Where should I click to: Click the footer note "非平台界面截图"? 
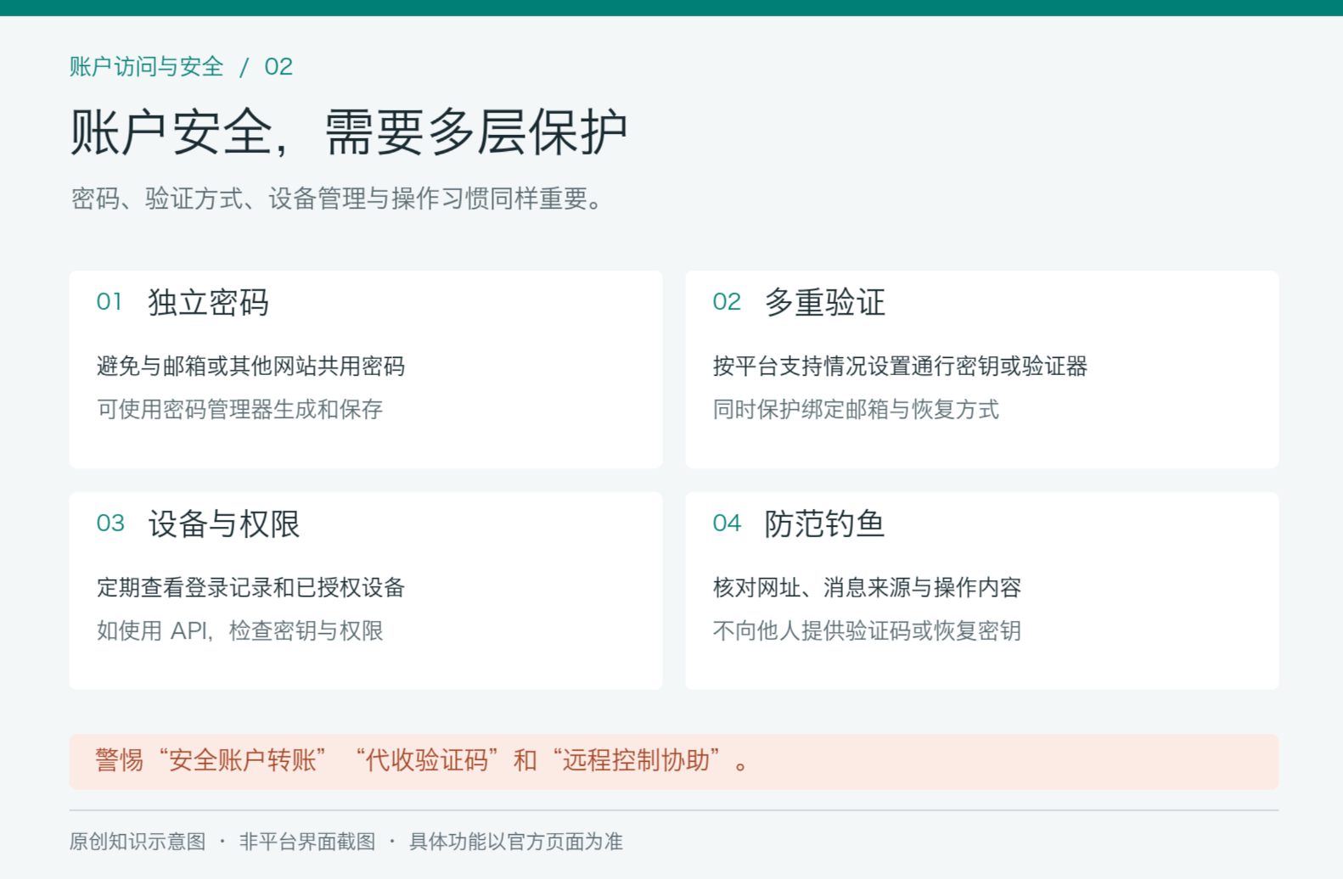click(307, 842)
